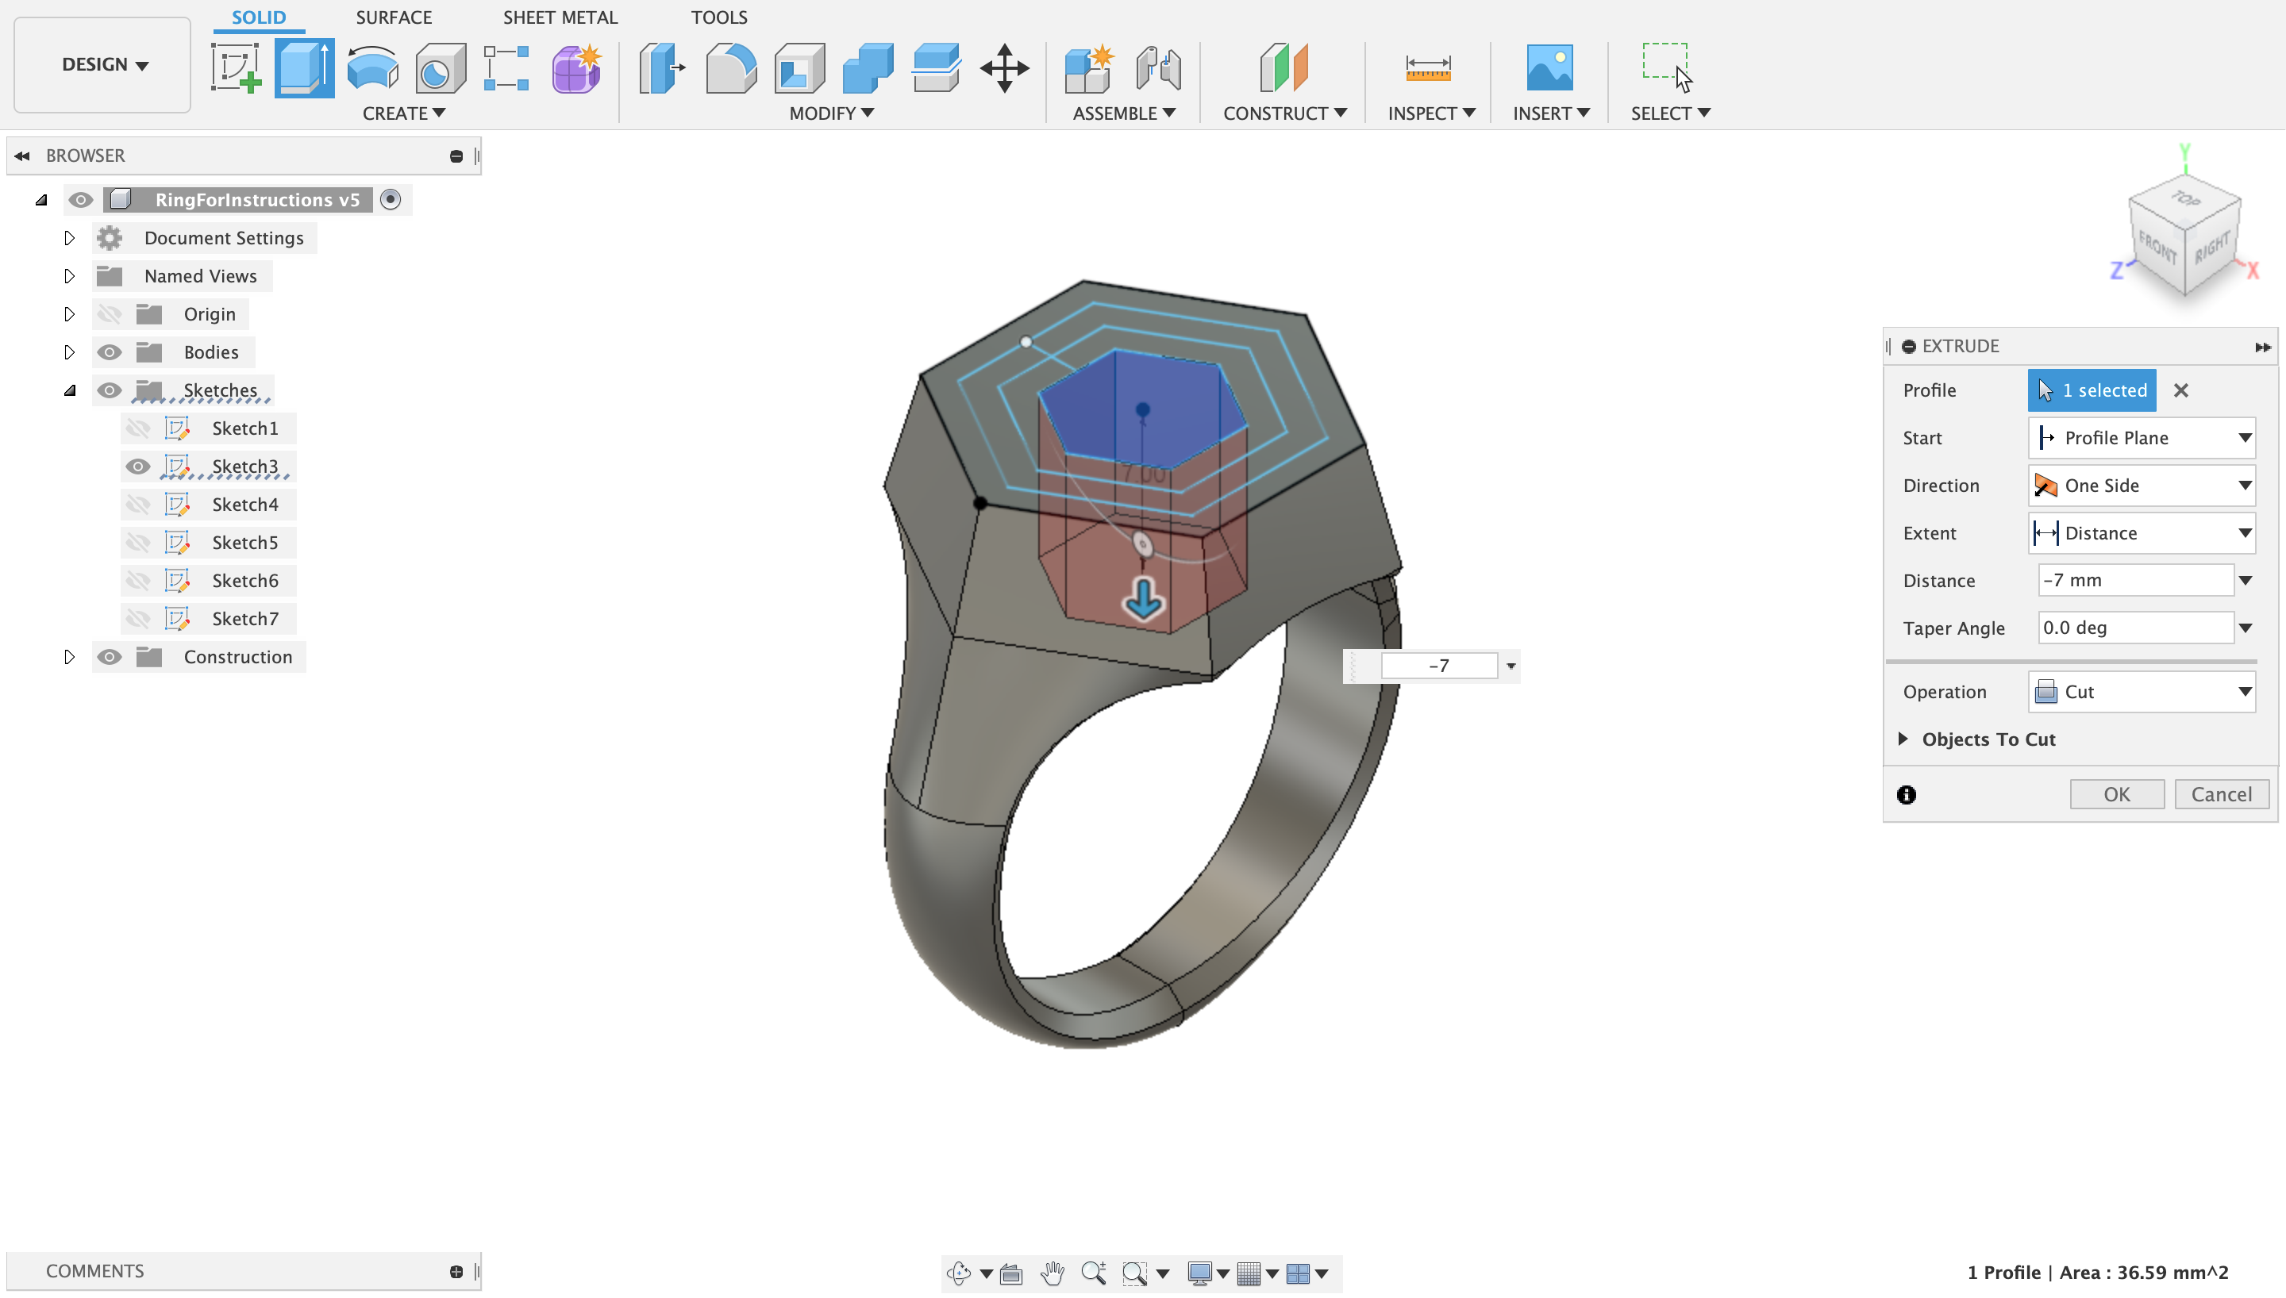Open the Measure tool icon

click(1427, 67)
